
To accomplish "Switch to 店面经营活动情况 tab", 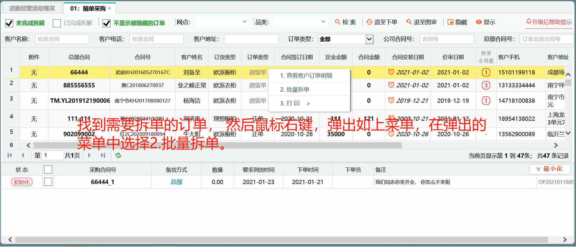I will point(32,8).
